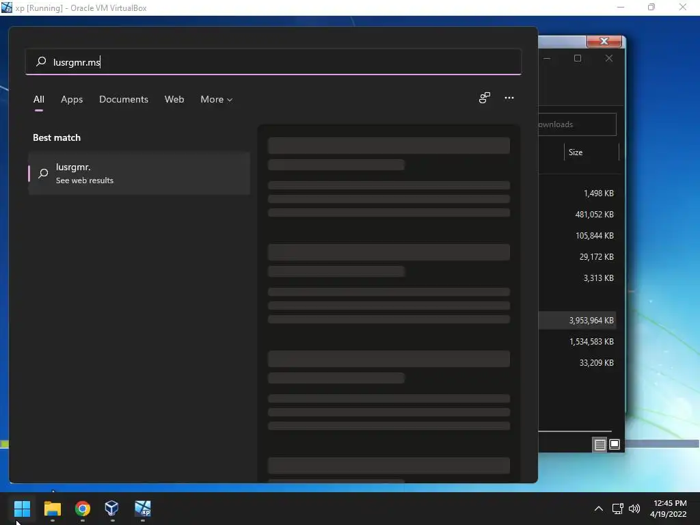Select the 3,313 KB file row

click(577, 278)
